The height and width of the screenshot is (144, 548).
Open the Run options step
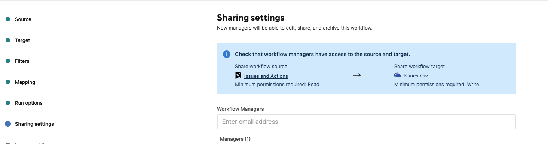click(x=29, y=103)
